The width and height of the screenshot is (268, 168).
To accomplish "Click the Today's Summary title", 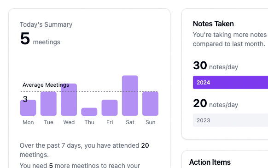I will point(46,24).
